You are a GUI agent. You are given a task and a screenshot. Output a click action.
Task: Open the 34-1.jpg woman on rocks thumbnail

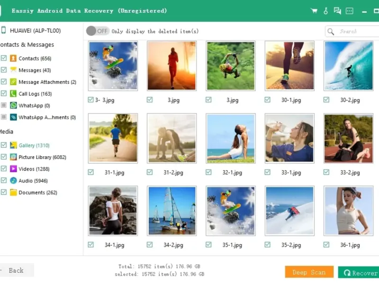click(113, 211)
